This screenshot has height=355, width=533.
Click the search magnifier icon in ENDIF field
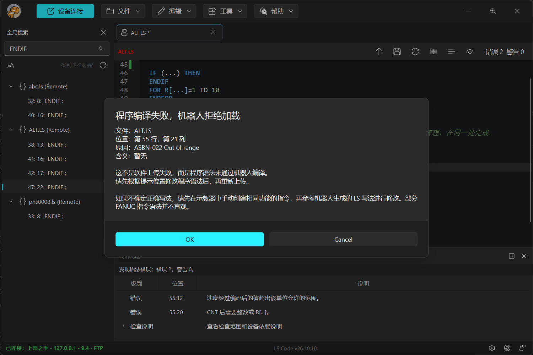pos(101,49)
